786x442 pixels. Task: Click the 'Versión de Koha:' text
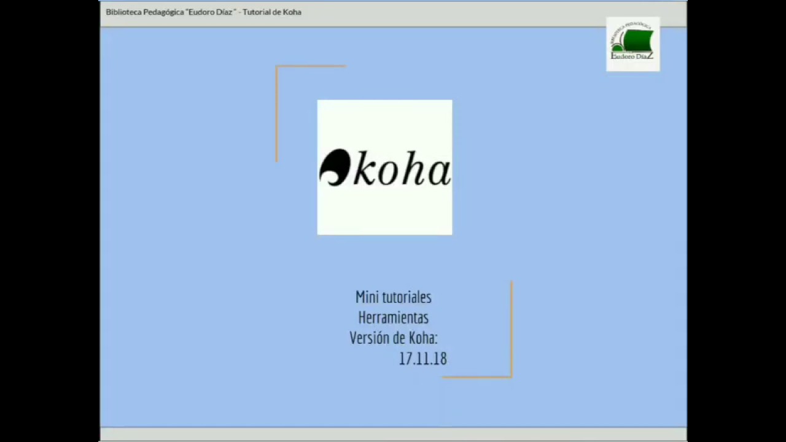pyautogui.click(x=394, y=338)
